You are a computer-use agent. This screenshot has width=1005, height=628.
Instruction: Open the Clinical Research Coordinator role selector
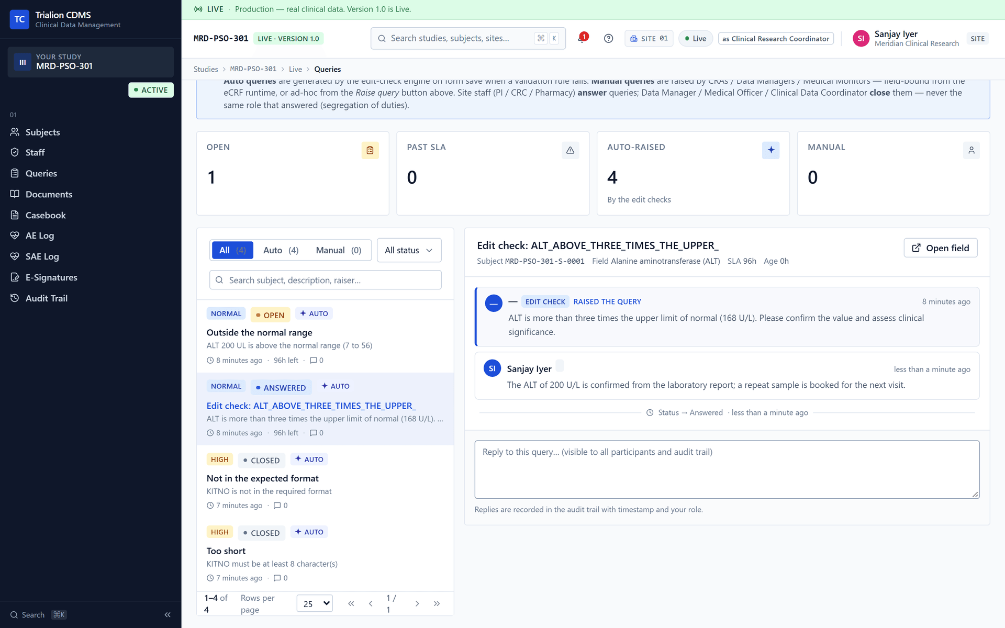pyautogui.click(x=775, y=38)
